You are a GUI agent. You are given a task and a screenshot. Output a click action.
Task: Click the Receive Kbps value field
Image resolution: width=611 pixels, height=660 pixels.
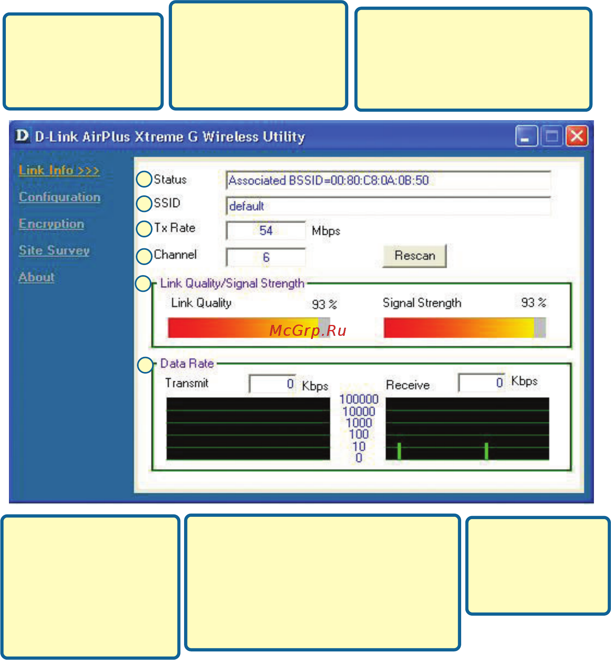pyautogui.click(x=482, y=383)
